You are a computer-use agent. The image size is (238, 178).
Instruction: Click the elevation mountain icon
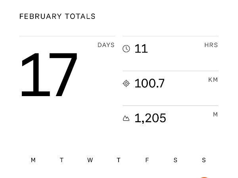(x=126, y=118)
